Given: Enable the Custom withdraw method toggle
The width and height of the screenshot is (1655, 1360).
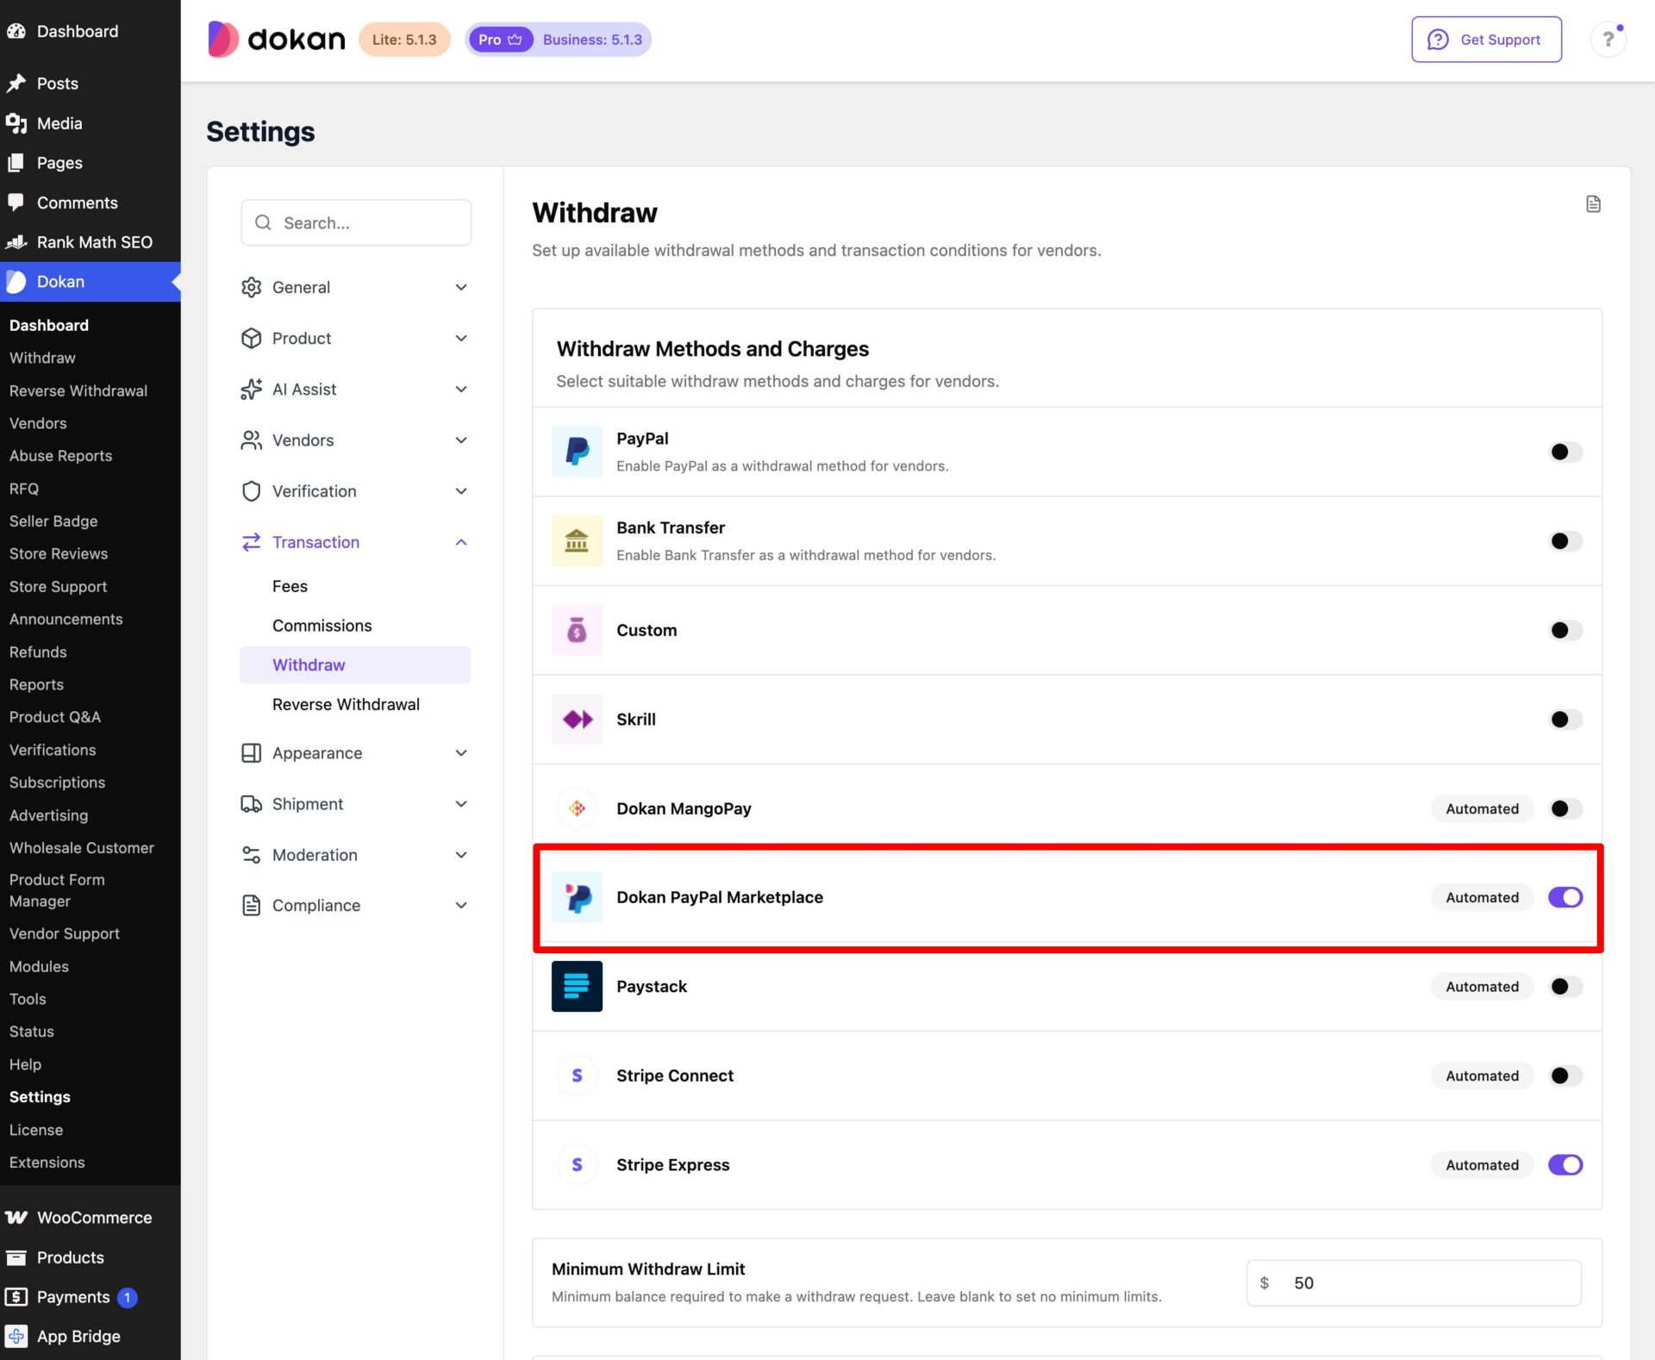Looking at the screenshot, I should click(1565, 630).
